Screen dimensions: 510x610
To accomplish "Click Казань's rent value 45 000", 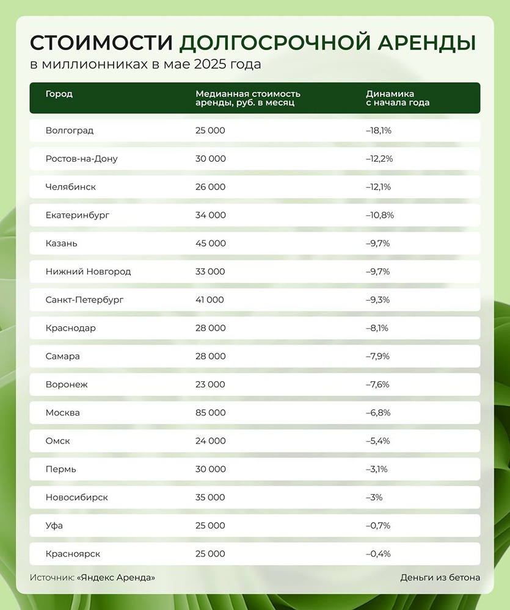I will 211,243.
